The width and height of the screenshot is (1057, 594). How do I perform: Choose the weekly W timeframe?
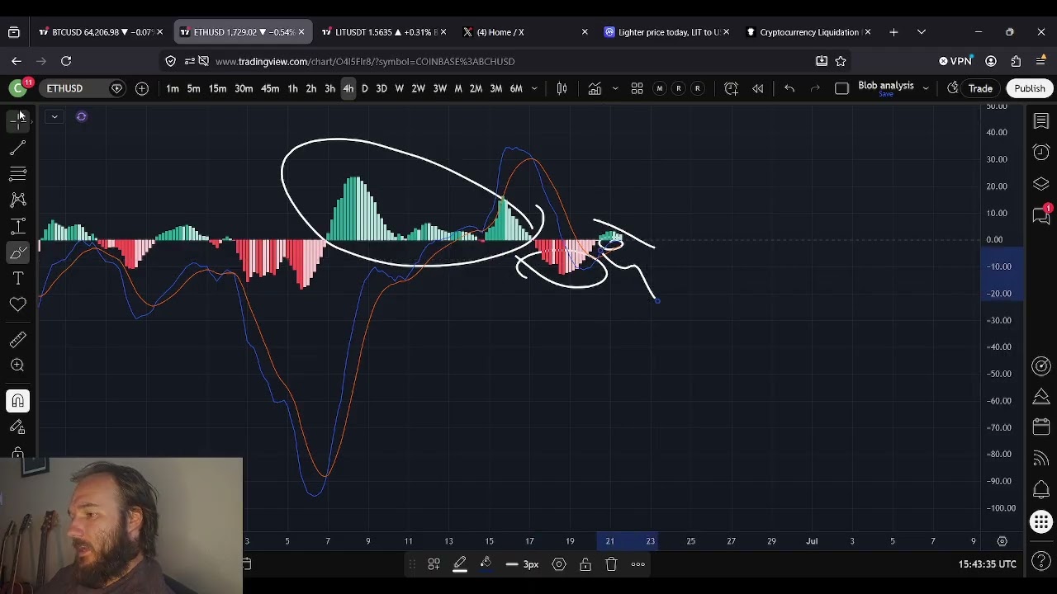[x=400, y=88]
